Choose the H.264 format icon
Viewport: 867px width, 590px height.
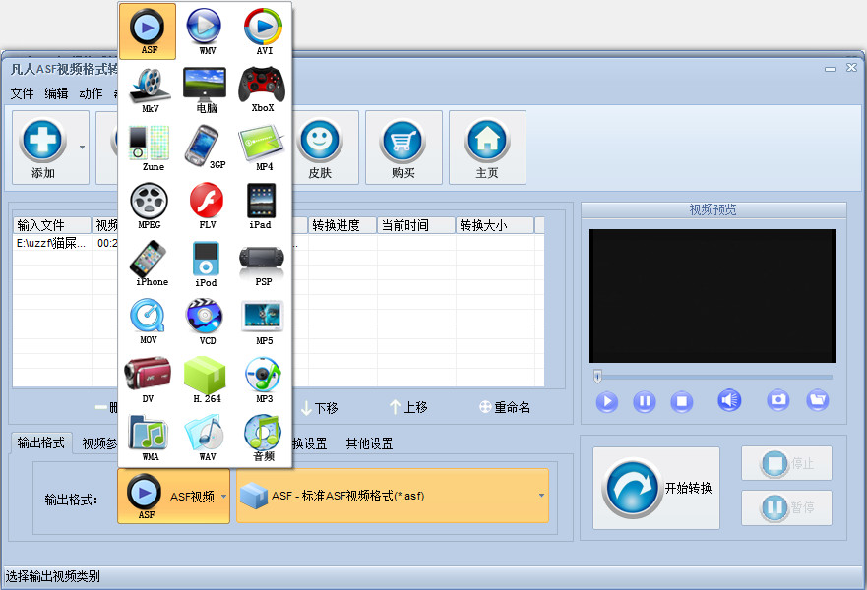206,379
